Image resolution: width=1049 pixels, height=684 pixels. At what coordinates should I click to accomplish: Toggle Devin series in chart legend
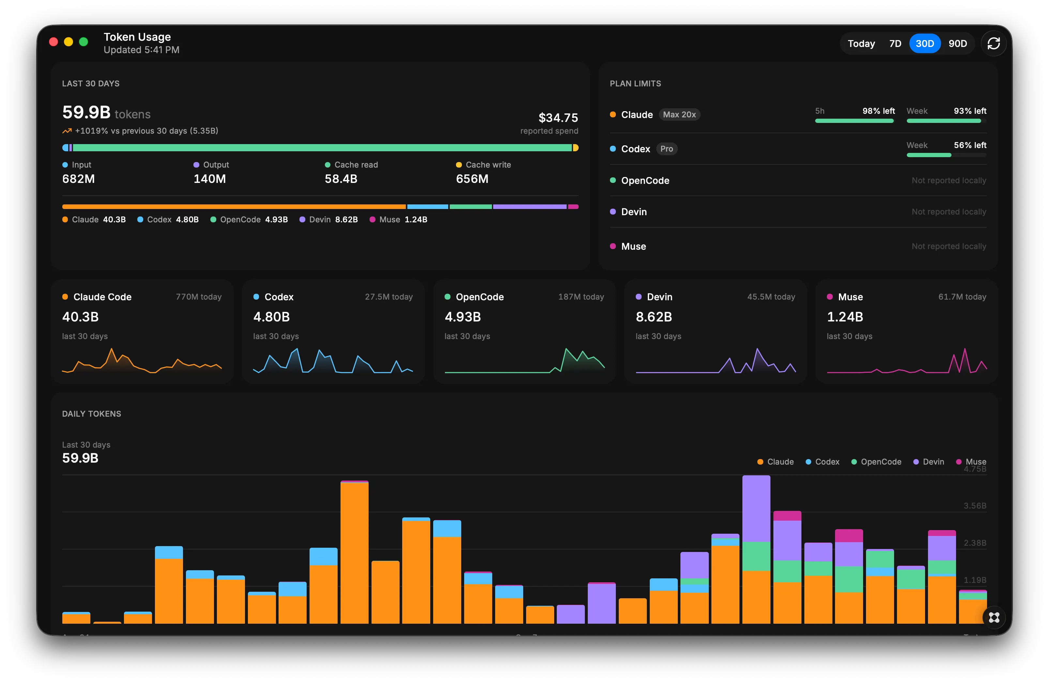(928, 462)
